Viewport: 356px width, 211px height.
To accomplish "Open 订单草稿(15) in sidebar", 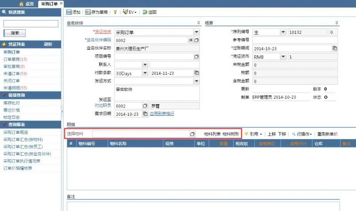I will click(x=15, y=59).
